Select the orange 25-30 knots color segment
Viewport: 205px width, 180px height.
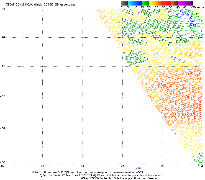click(x=160, y=3)
